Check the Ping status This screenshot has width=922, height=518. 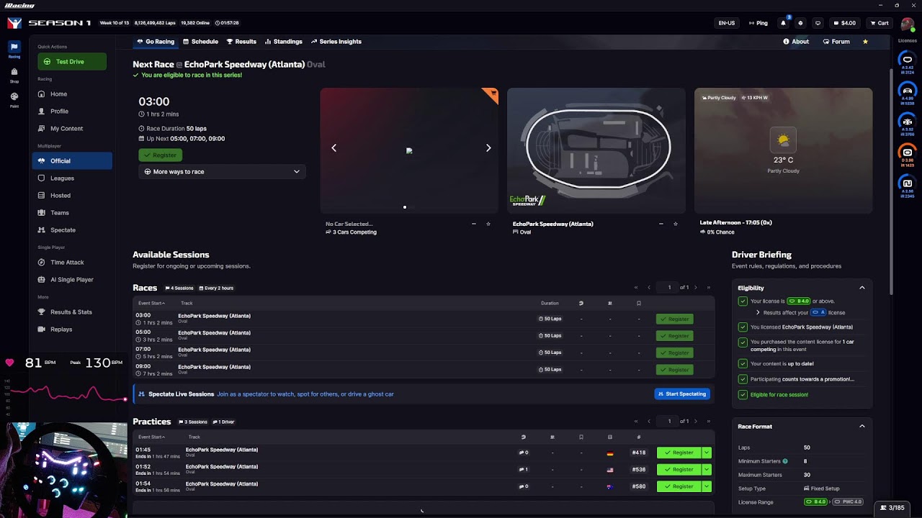[x=758, y=23]
